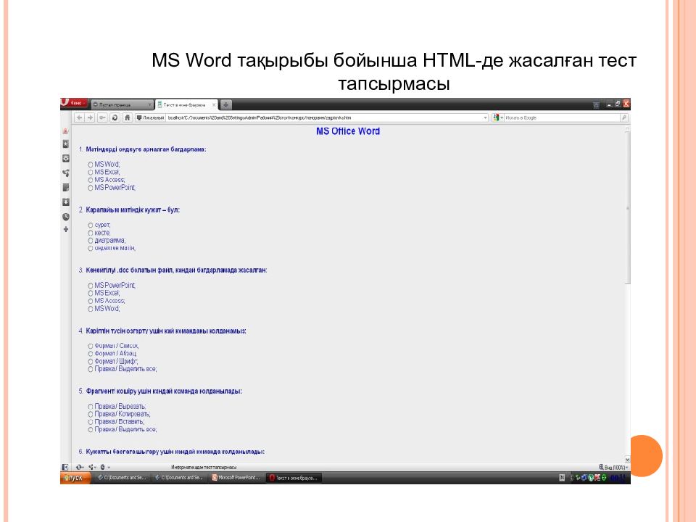Click the Локальный page badge
This screenshot has width=696, height=522.
click(x=151, y=117)
